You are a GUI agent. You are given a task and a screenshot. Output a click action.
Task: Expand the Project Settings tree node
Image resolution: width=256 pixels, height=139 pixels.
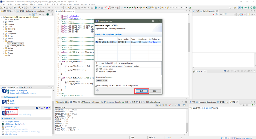(x=4, y=19)
